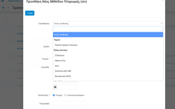Click the Περιγραφή description input field

(x=69, y=104)
